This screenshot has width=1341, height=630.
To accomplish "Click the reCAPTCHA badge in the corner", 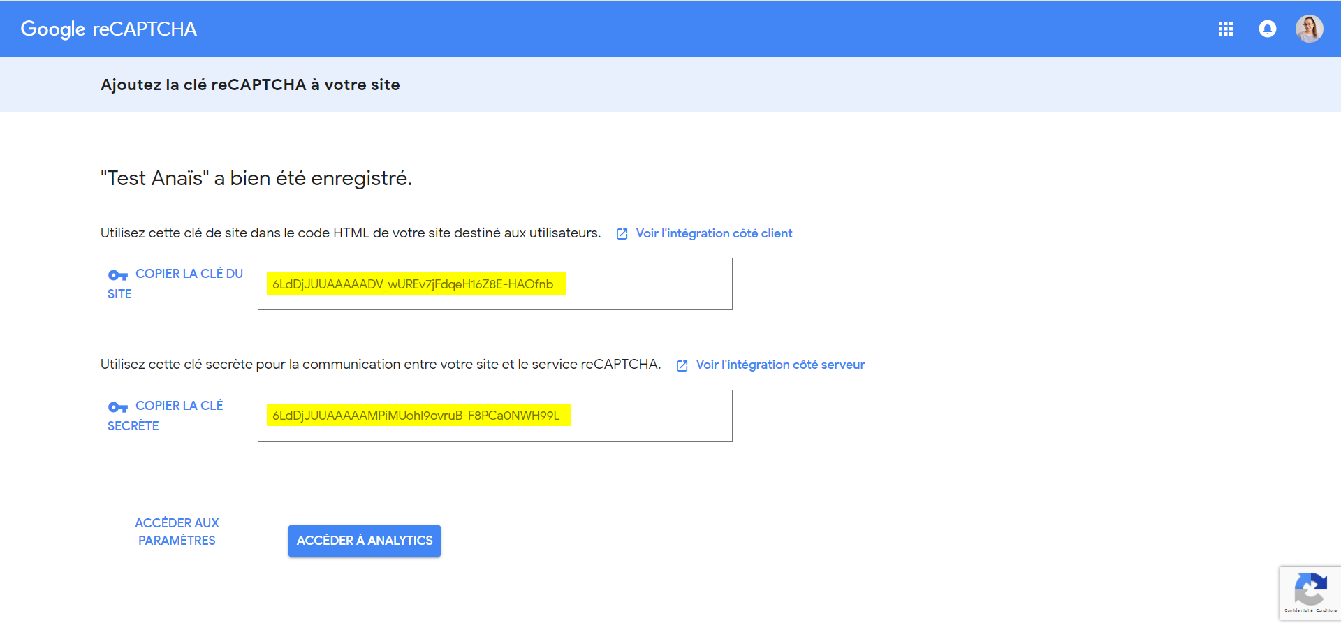I will coord(1310,592).
